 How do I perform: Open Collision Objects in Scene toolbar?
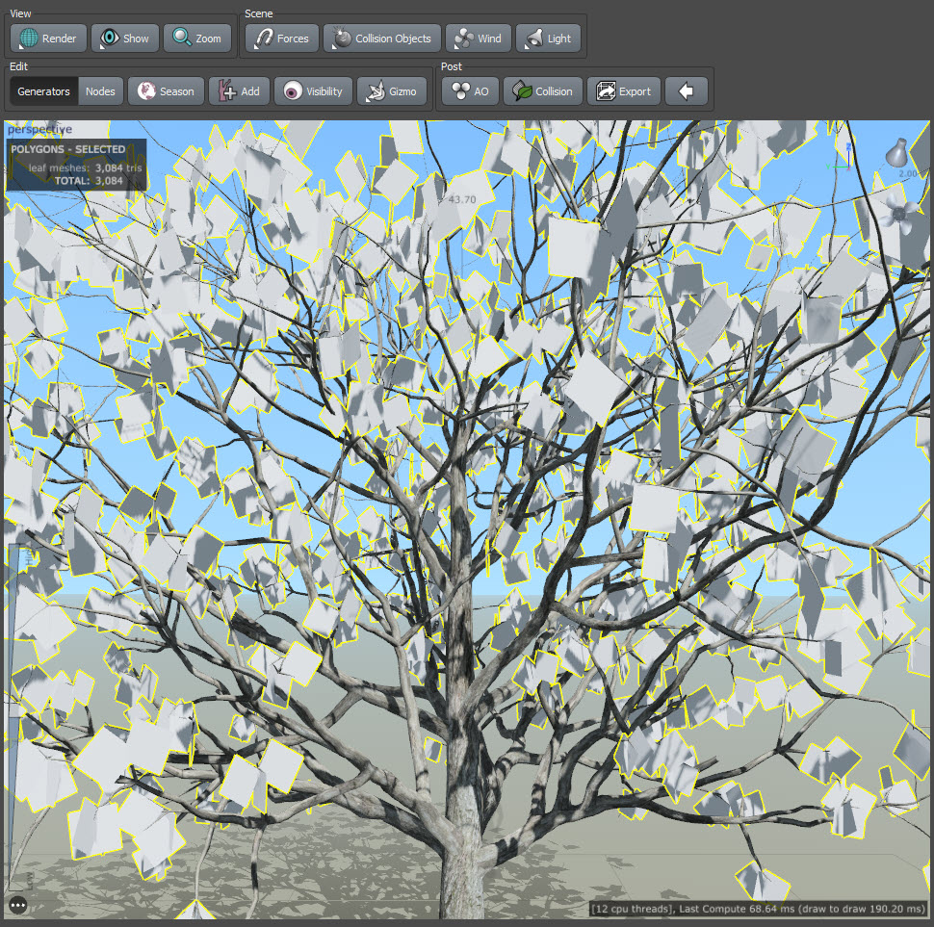382,39
